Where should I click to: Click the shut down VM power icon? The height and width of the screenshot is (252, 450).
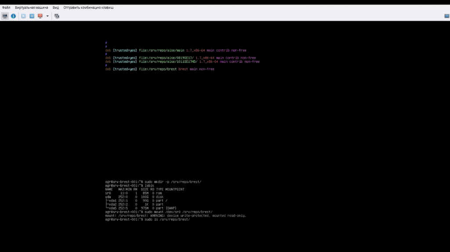(x=40, y=16)
